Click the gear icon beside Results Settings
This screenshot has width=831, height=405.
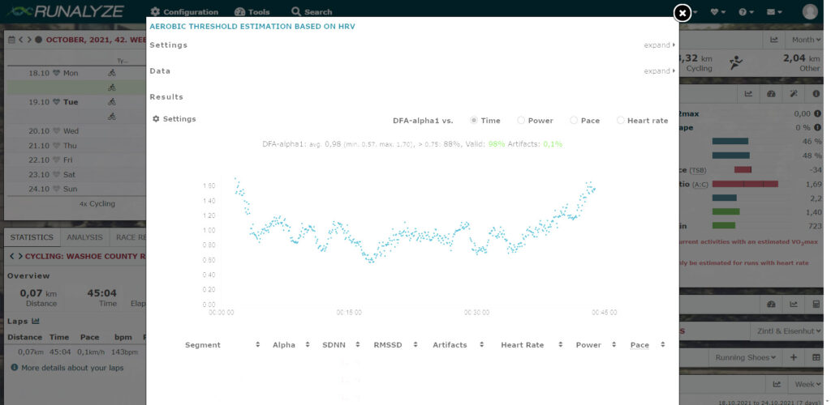156,119
